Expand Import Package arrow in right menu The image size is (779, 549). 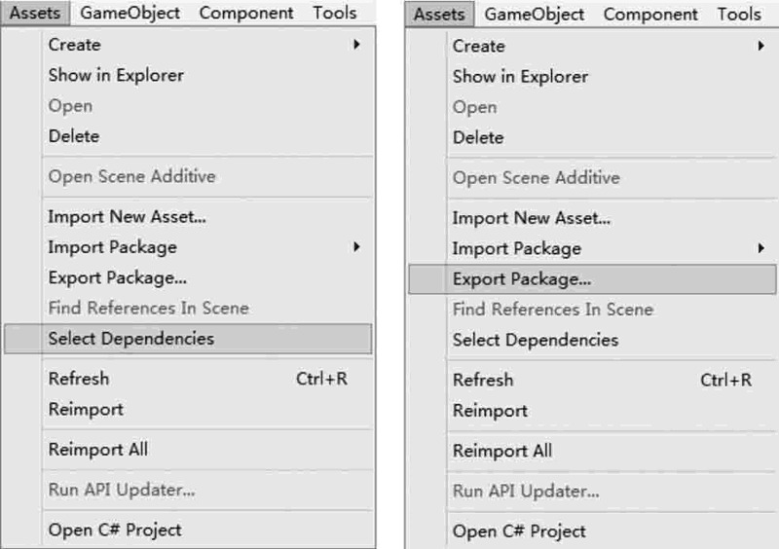click(760, 248)
